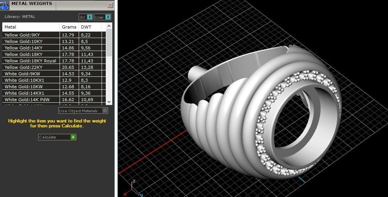This screenshot has height=197, width=388.
Task: Click the 20.65 grams value
Action: [x=67, y=67]
